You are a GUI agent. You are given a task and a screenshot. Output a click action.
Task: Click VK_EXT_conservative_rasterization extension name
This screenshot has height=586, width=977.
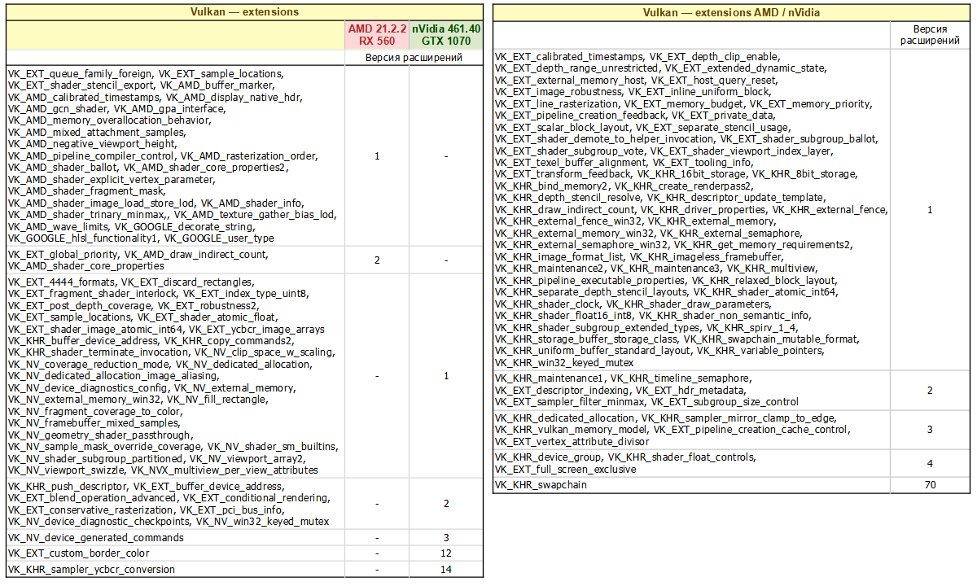point(90,510)
